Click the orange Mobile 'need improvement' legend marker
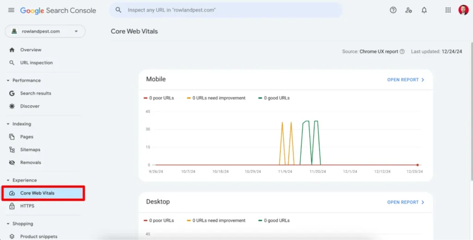The height and width of the screenshot is (240, 473). tap(189, 98)
